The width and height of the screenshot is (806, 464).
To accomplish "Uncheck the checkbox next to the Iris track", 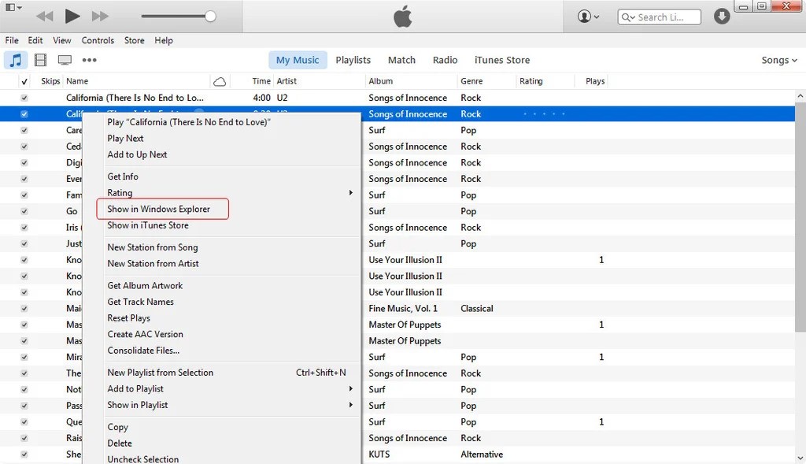I will pyautogui.click(x=24, y=227).
